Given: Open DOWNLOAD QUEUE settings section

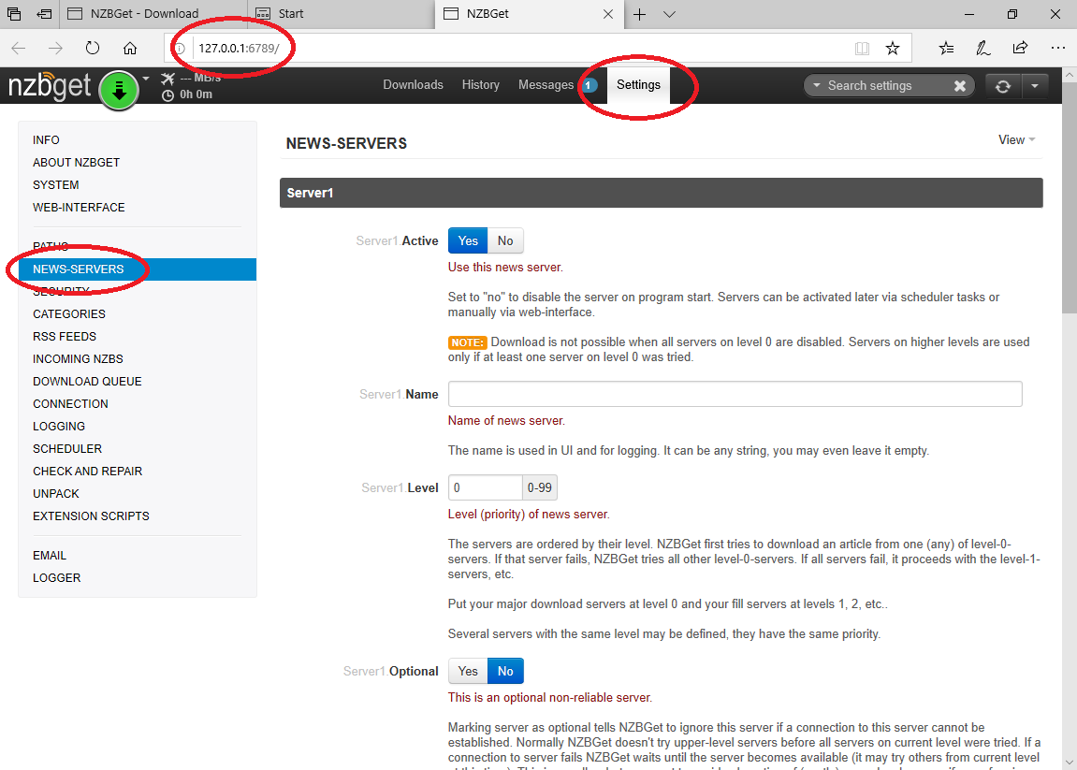Looking at the screenshot, I should (87, 381).
